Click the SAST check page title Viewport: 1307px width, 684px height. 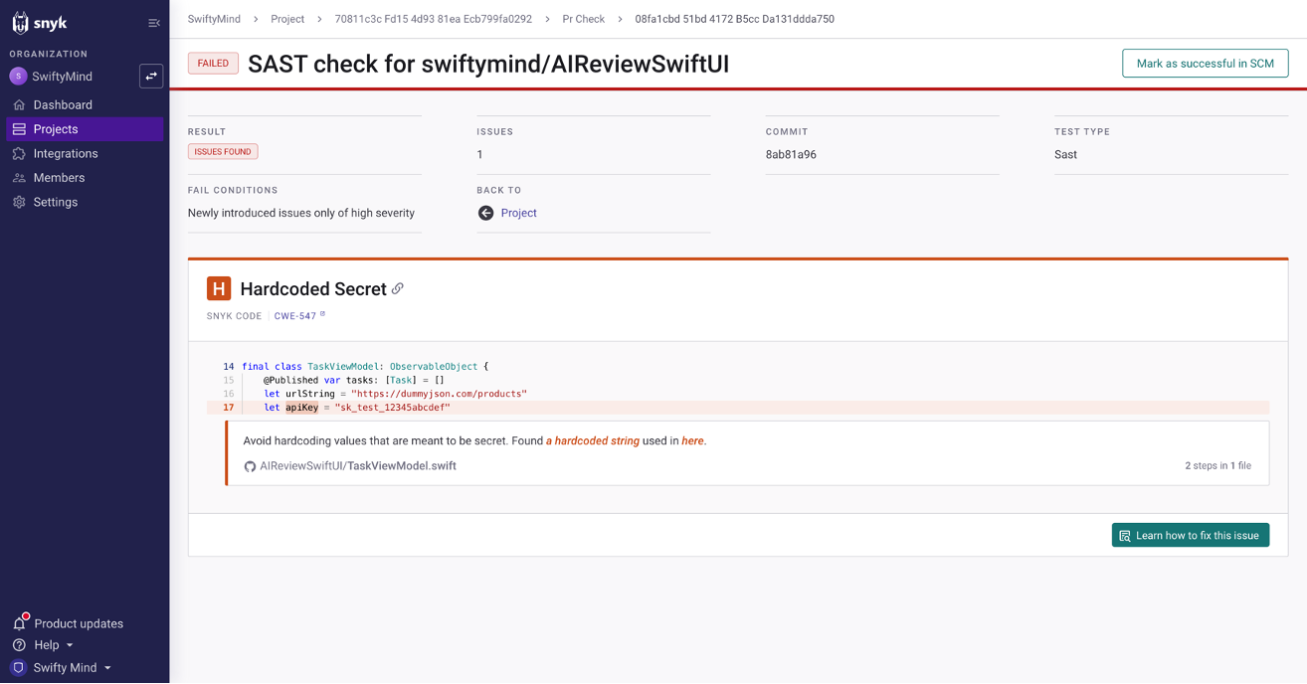coord(488,64)
